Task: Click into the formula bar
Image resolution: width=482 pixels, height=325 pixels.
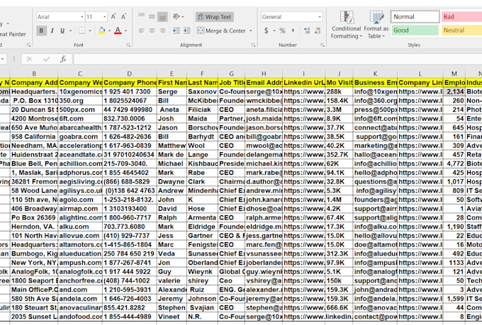Action: [x=278, y=59]
